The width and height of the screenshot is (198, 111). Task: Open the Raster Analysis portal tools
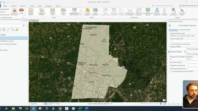(x=95, y=12)
